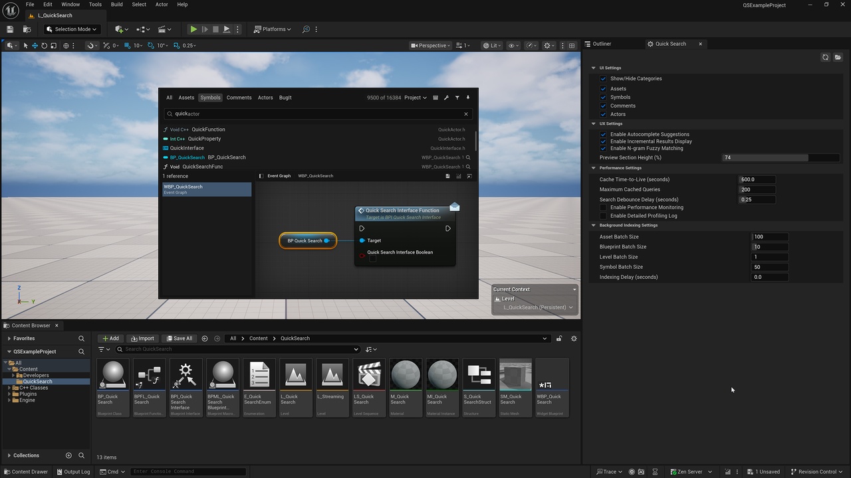851x478 pixels.
Task: Switch to the Outliner tab
Action: point(601,44)
